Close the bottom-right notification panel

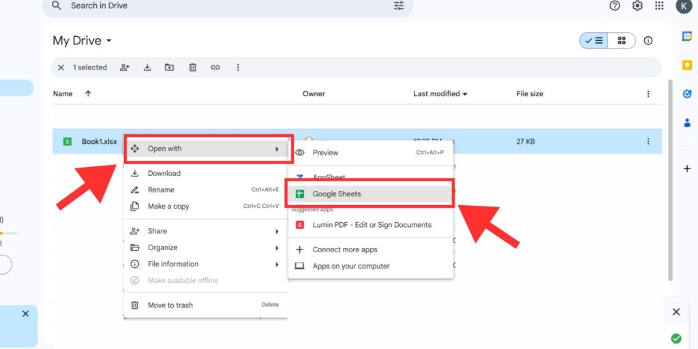(676, 312)
